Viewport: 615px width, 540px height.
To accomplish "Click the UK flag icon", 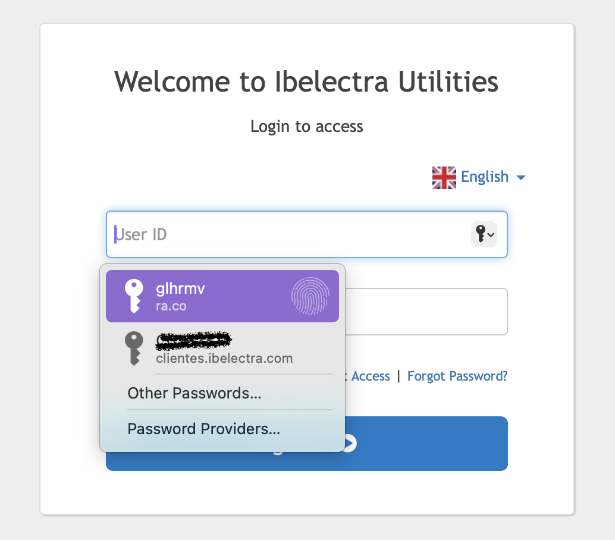I will [x=444, y=177].
